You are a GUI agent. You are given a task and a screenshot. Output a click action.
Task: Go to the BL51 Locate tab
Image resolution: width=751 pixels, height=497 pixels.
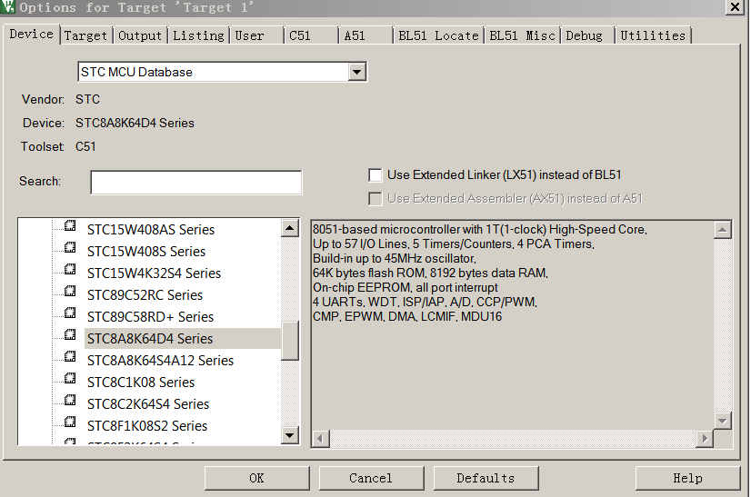pyautogui.click(x=438, y=35)
